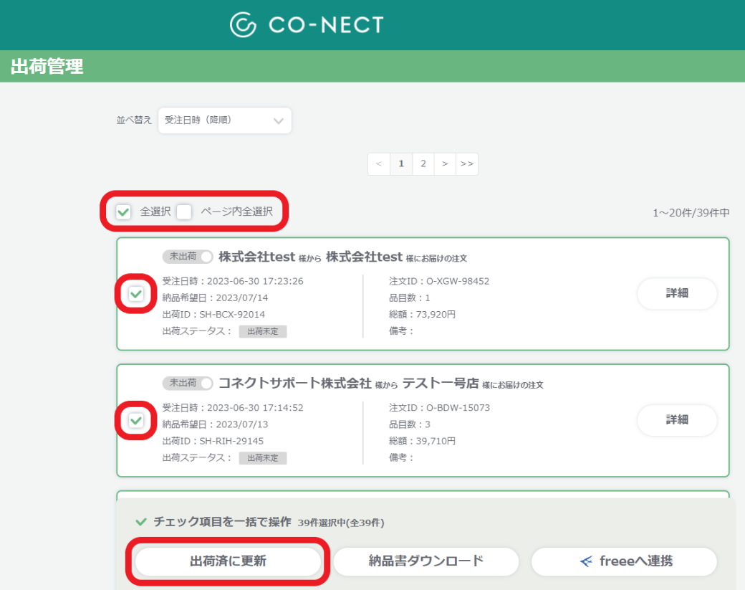The image size is (745, 590).
Task: Open 詳細 for order O-XGW-98452
Action: (x=677, y=293)
